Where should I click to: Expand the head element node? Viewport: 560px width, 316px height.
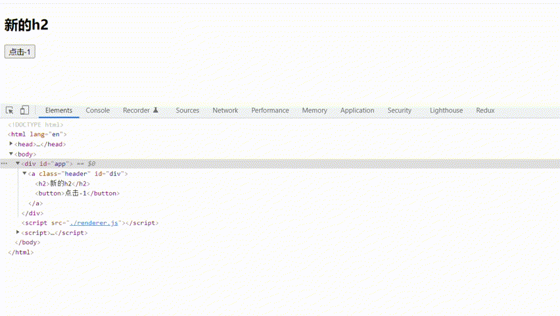pos(11,144)
